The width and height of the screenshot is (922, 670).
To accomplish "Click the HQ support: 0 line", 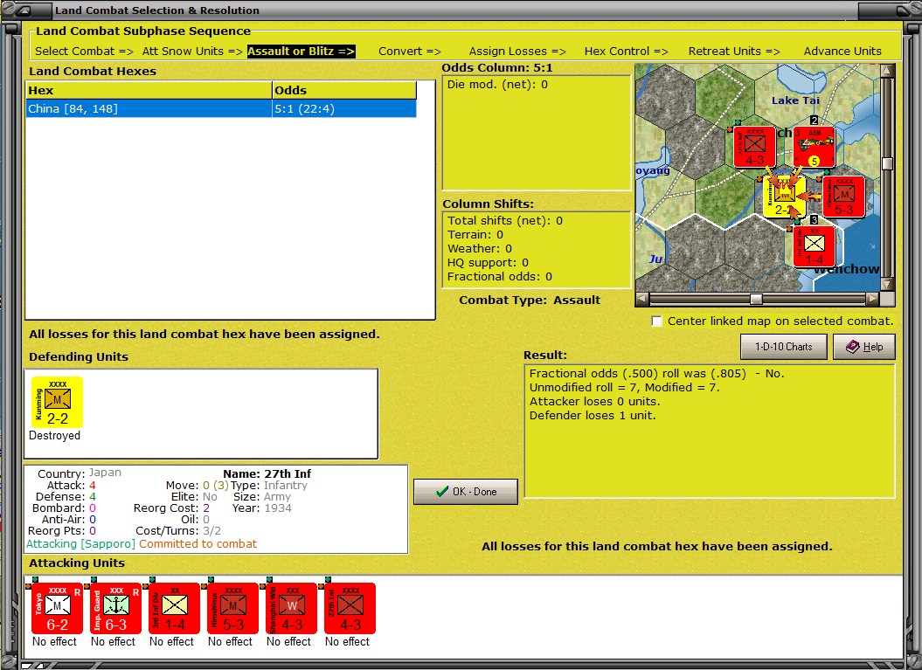I will click(x=488, y=263).
